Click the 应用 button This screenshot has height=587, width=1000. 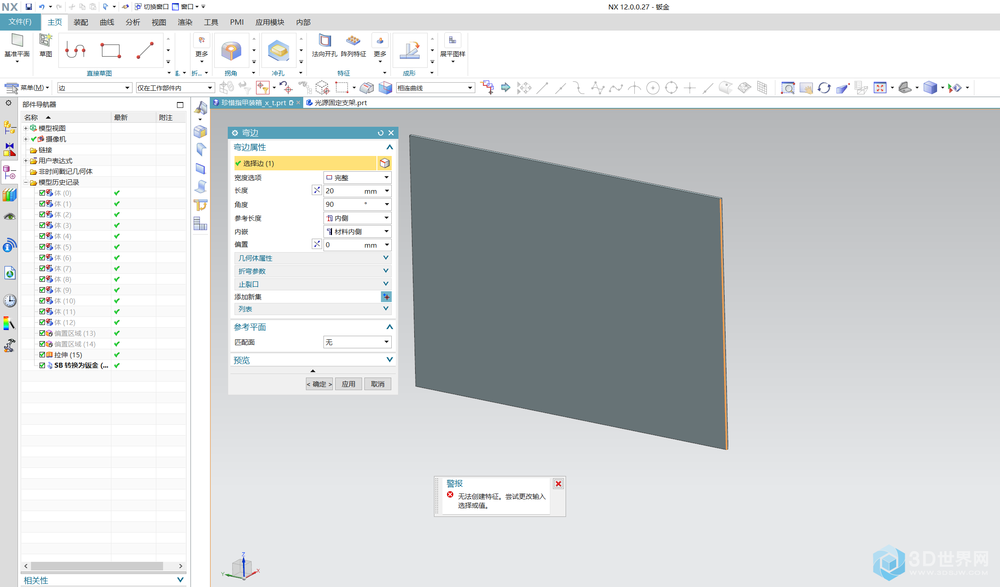coord(348,384)
